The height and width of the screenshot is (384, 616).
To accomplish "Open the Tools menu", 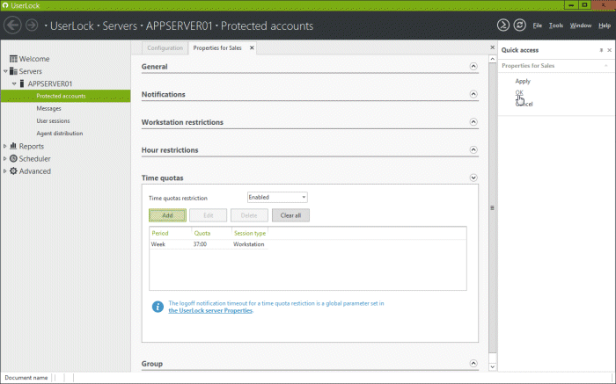I will point(555,25).
